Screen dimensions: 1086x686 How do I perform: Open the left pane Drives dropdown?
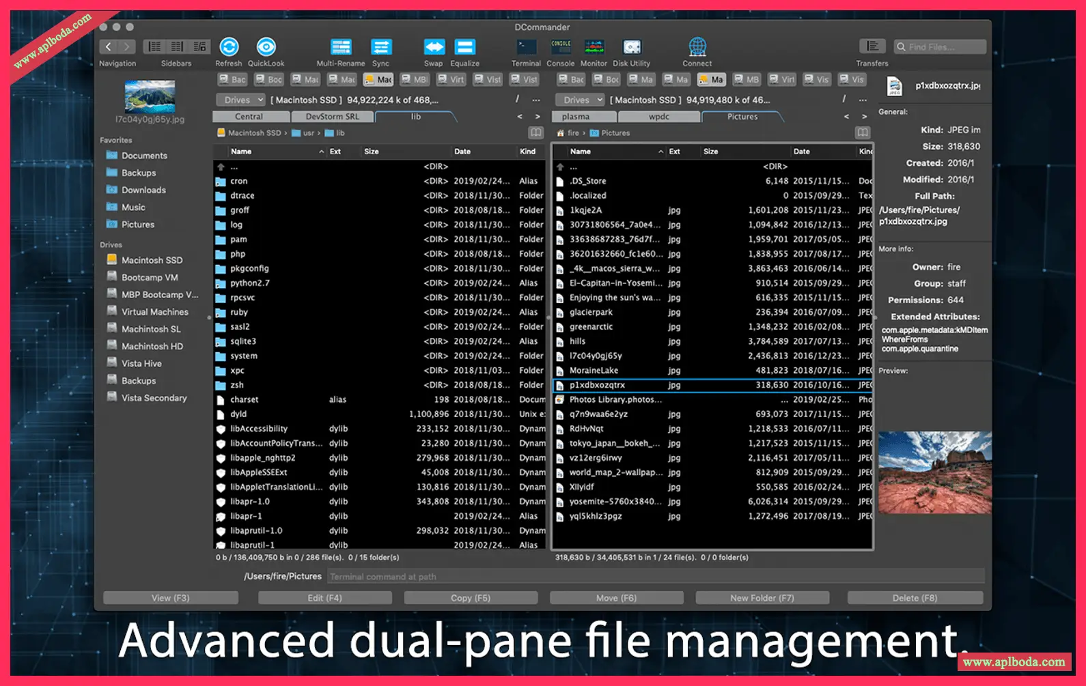point(240,100)
